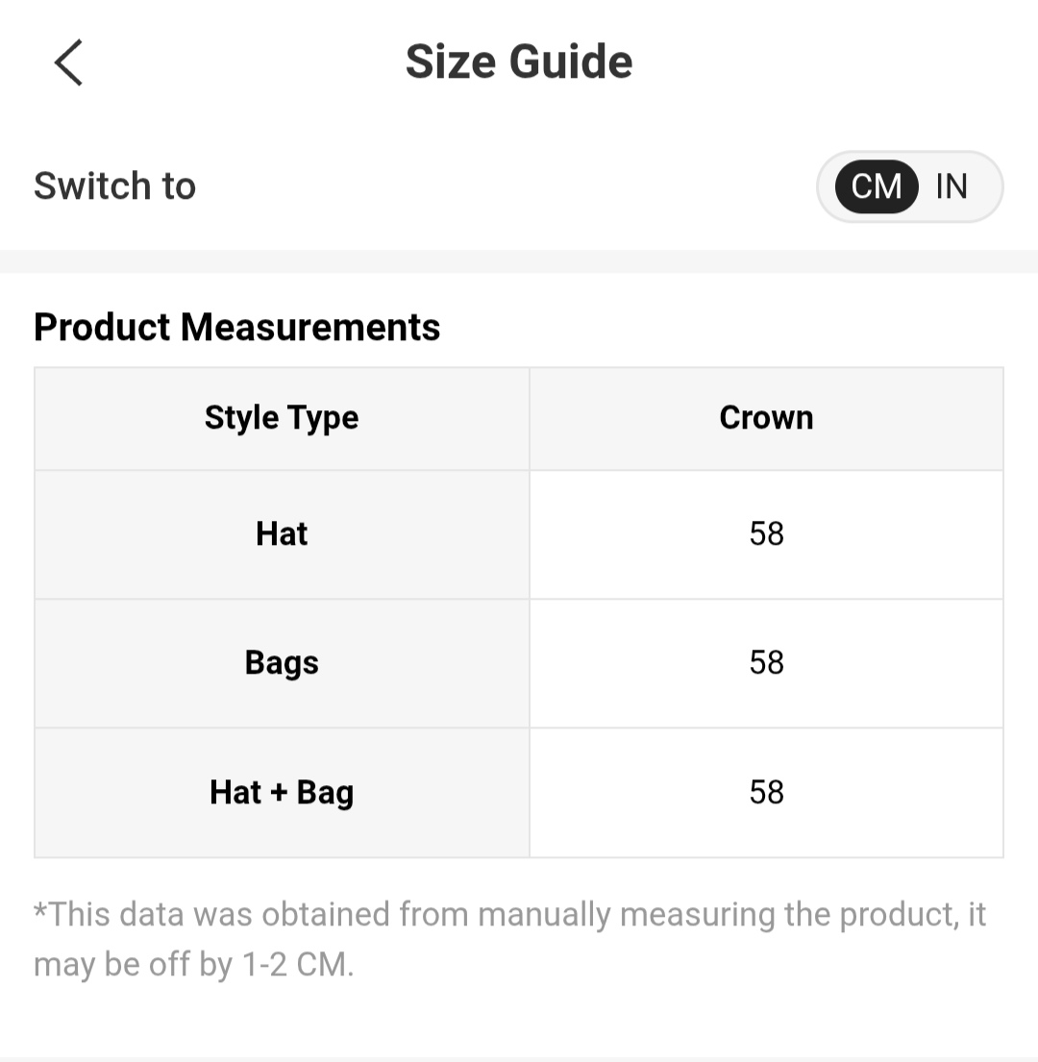Viewport: 1038px width, 1062px height.
Task: Select the Bags row label
Action: pos(282,663)
